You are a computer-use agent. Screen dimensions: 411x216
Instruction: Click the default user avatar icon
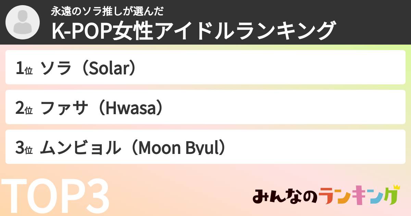pyautogui.click(x=23, y=23)
